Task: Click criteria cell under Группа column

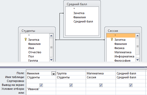Action: click(71, 89)
